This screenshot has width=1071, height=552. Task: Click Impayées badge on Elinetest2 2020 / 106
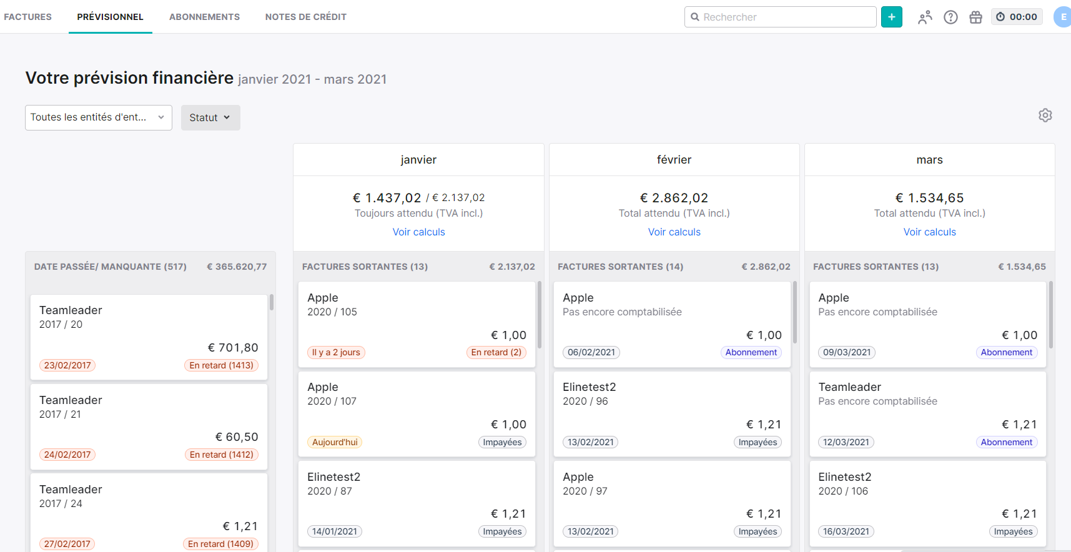click(1013, 531)
